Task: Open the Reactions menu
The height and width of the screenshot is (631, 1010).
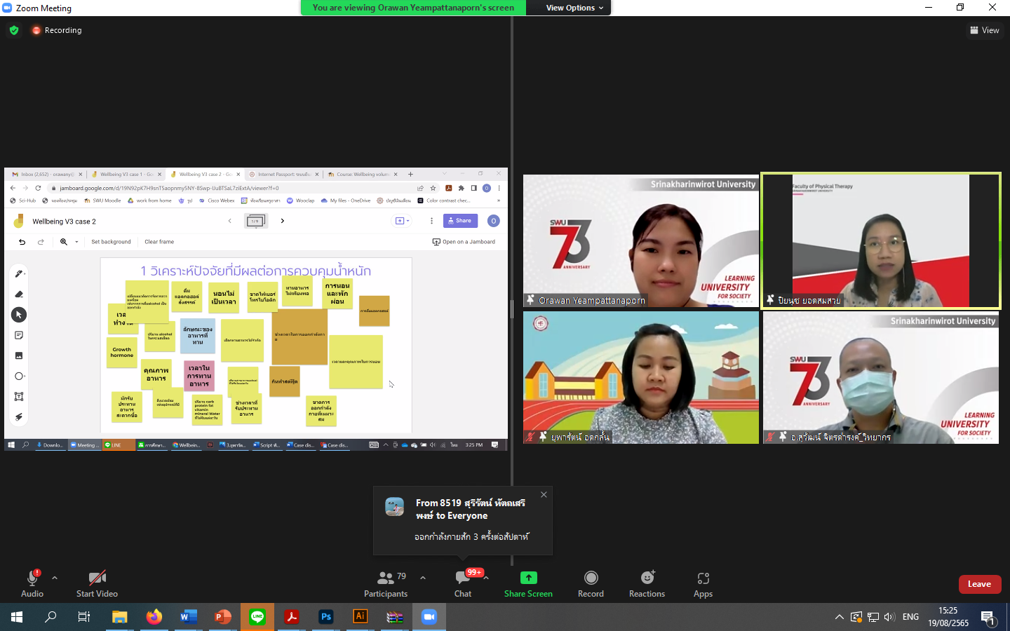Action: pyautogui.click(x=647, y=583)
